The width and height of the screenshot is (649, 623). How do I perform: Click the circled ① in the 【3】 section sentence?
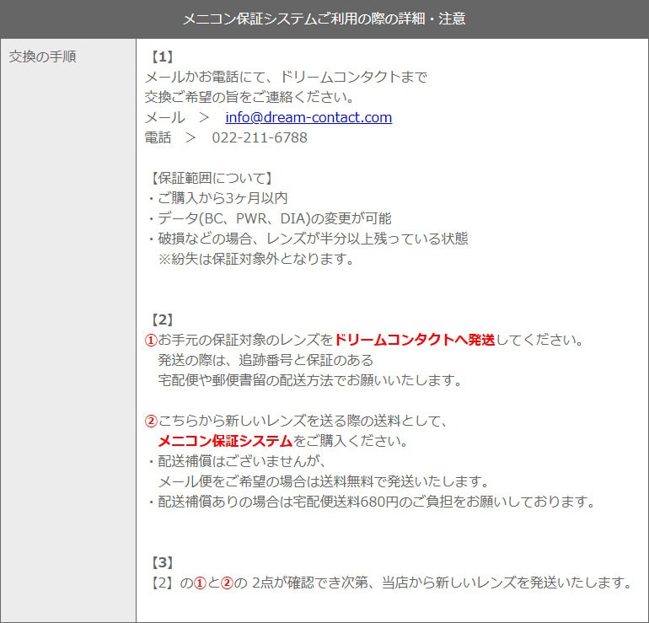pyautogui.click(x=200, y=583)
